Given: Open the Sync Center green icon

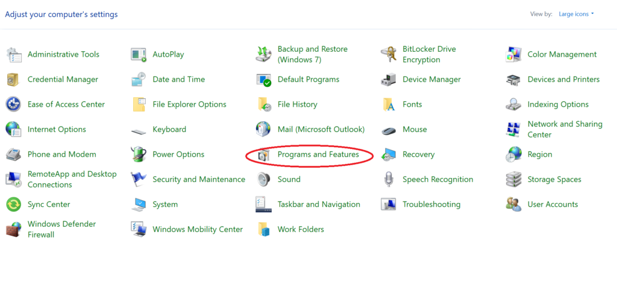Looking at the screenshot, I should click(13, 204).
